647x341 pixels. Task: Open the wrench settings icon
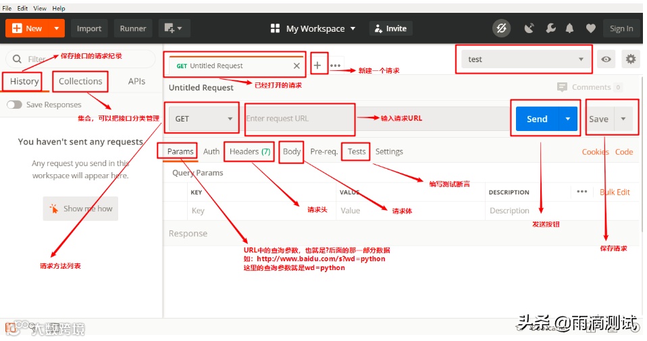coord(550,28)
